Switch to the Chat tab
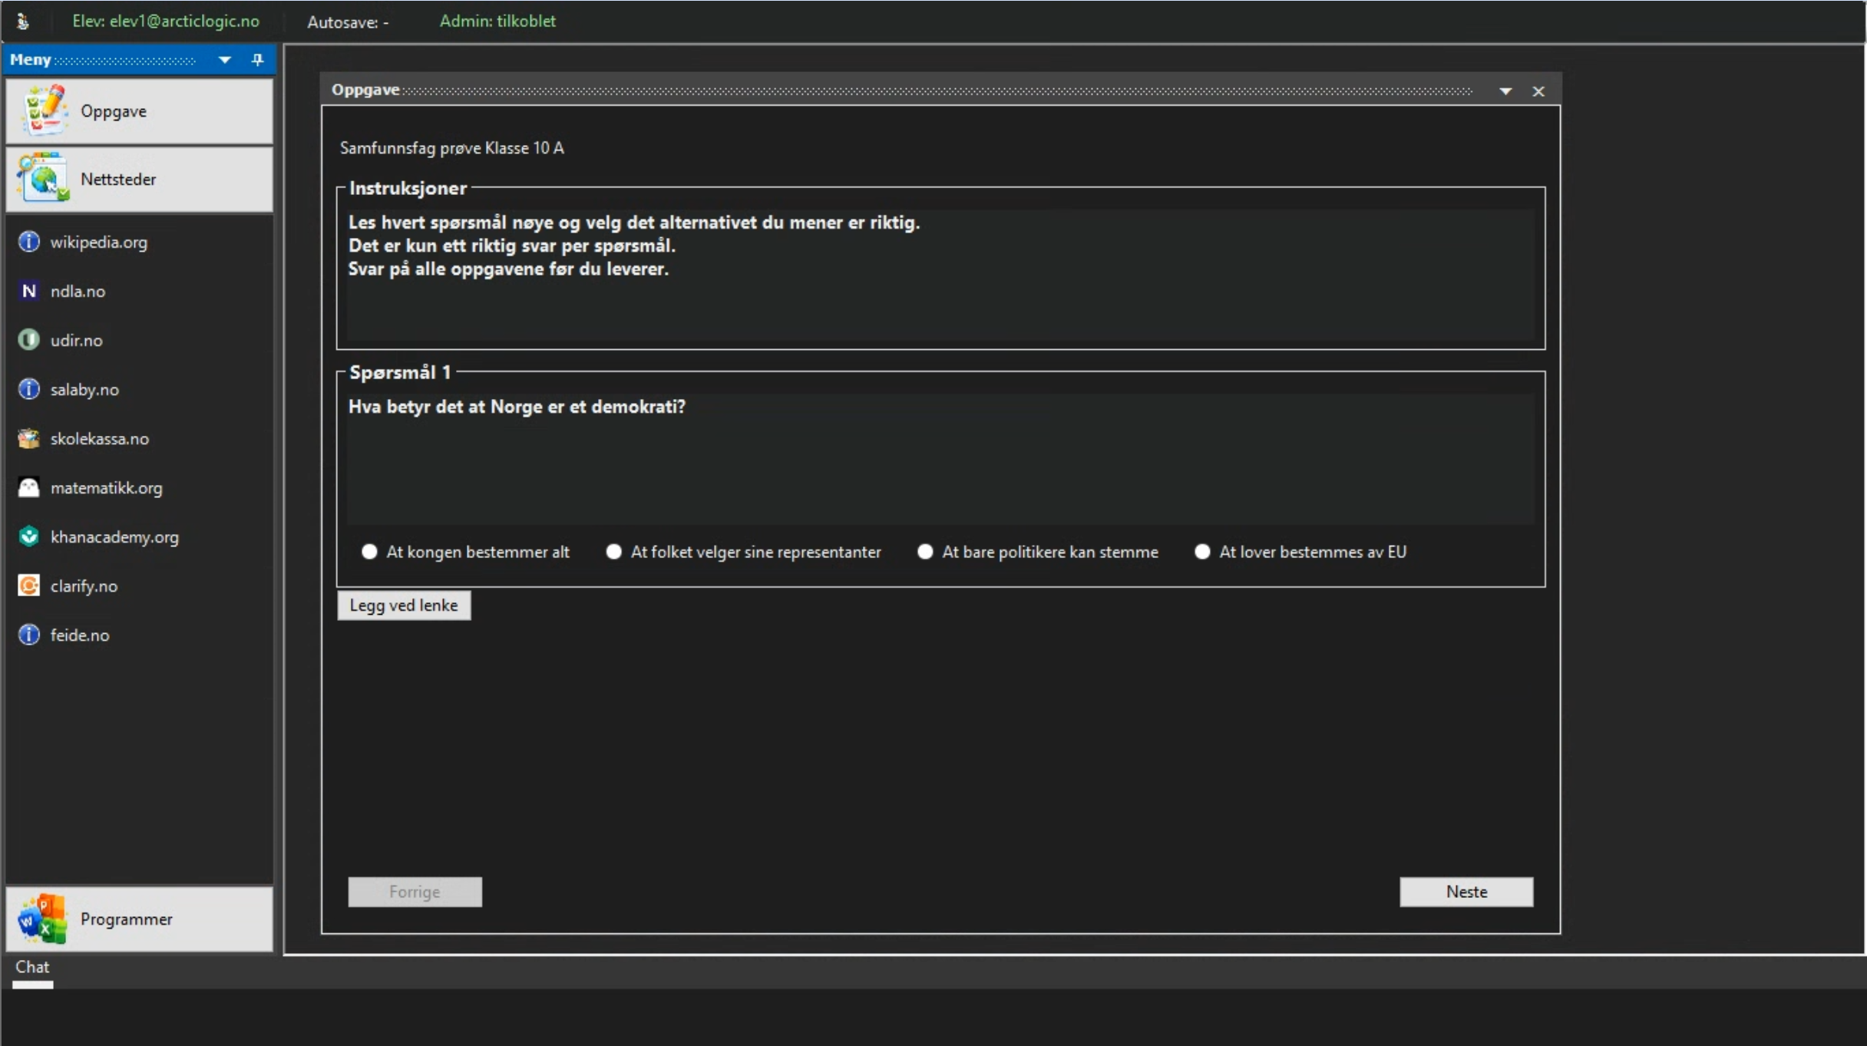This screenshot has width=1867, height=1046. tap(32, 967)
